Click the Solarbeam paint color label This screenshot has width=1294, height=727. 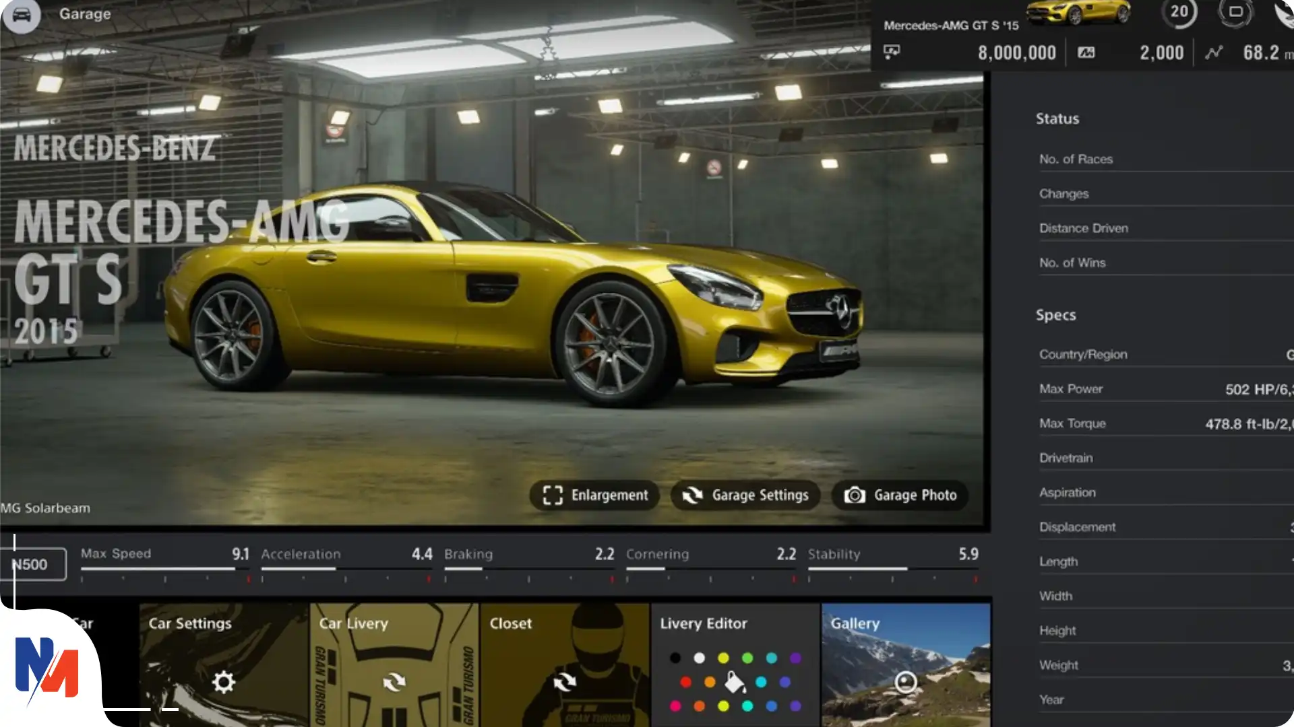(x=45, y=508)
